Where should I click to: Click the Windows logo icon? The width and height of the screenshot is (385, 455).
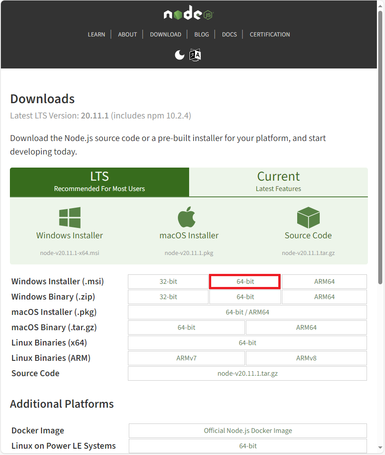70,217
